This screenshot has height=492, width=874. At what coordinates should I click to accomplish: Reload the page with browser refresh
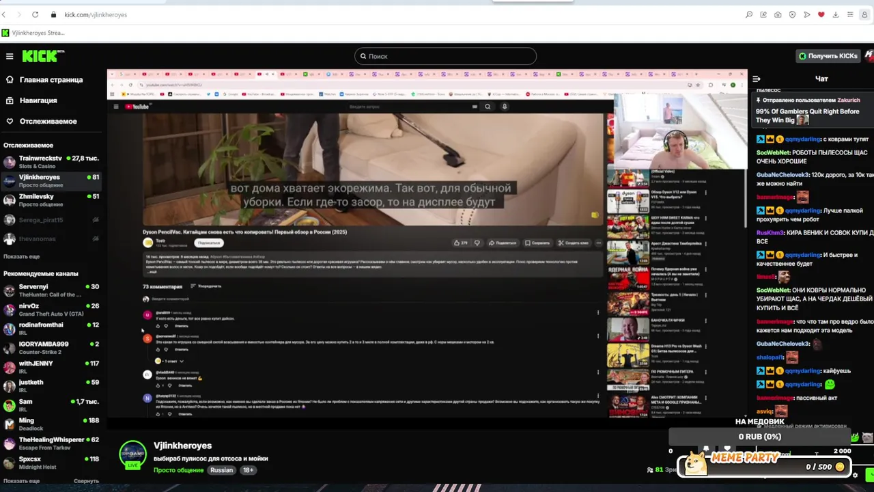click(x=35, y=14)
